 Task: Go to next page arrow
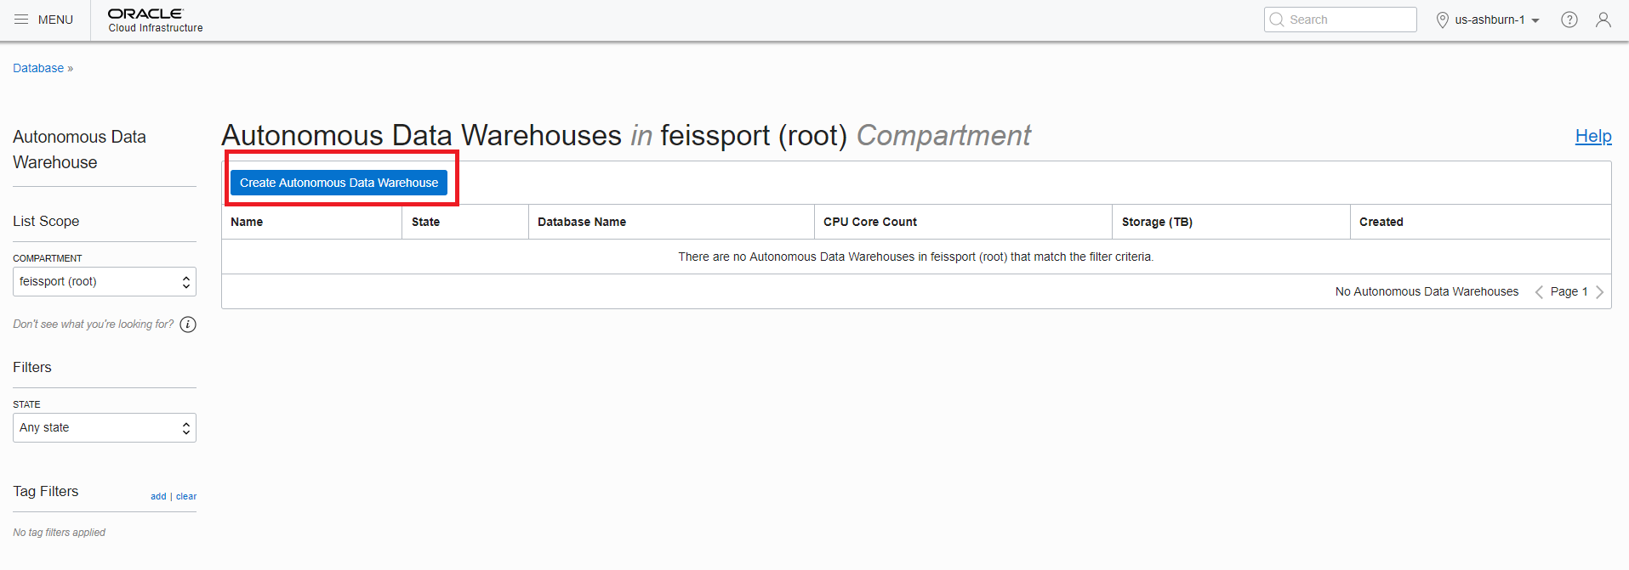pos(1599,292)
